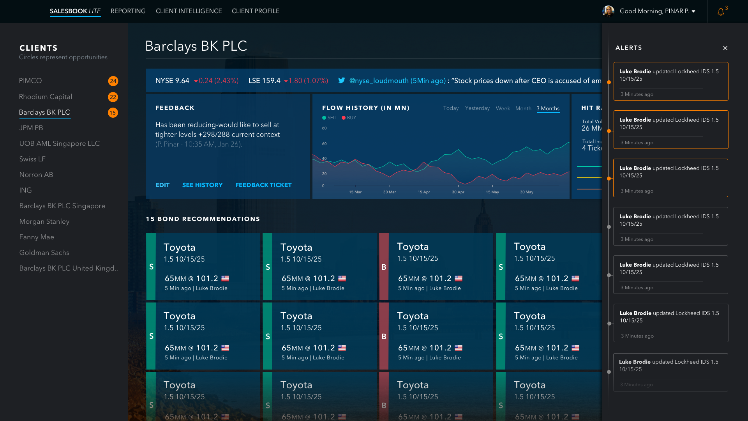Image resolution: width=748 pixels, height=421 pixels.
Task: Select Norron AB client
Action: click(36, 175)
